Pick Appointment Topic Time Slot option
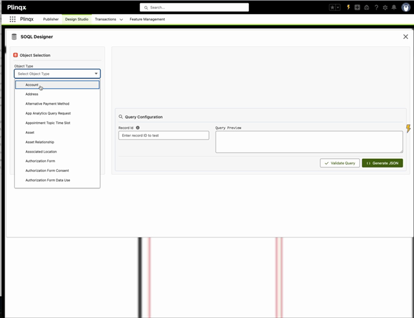Viewport: 414px width, 318px height. click(58, 123)
